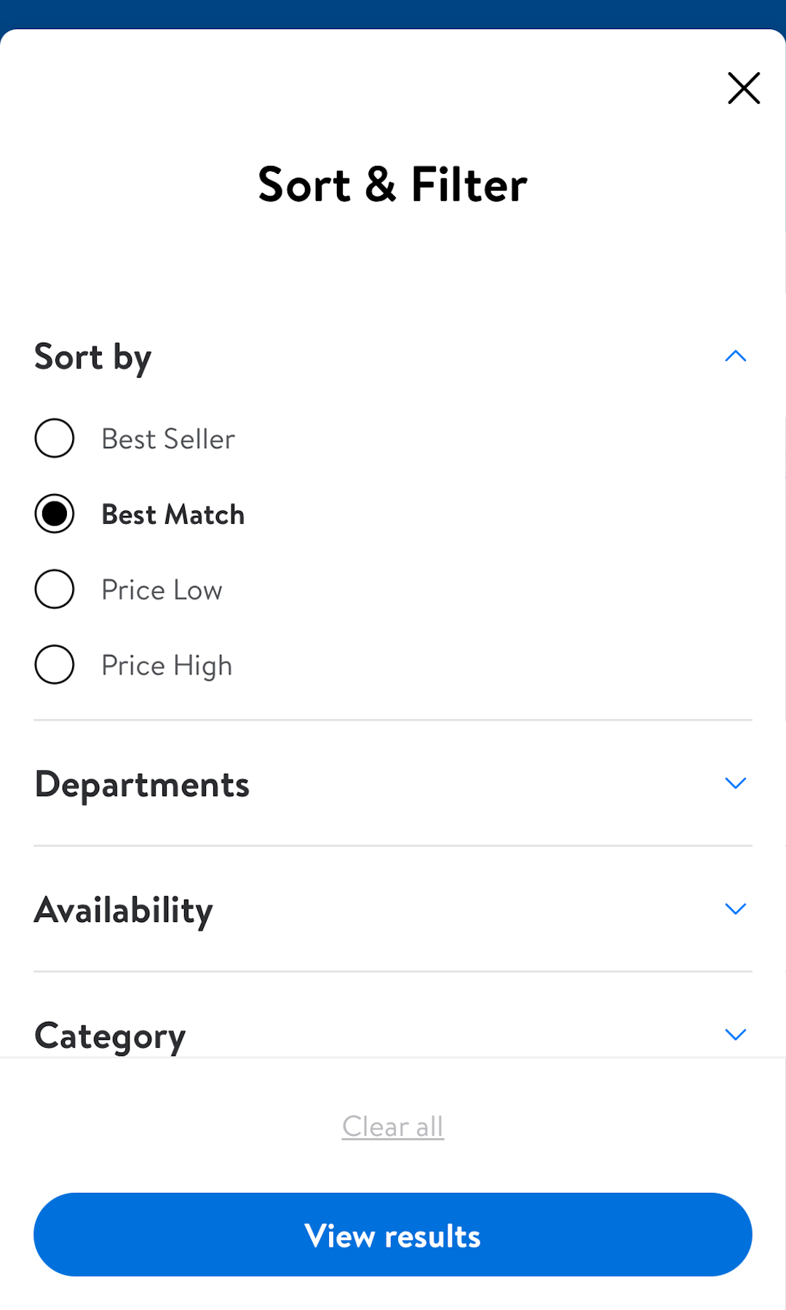Click the Availability down-chevron icon
The height and width of the screenshot is (1310, 786).
(736, 909)
